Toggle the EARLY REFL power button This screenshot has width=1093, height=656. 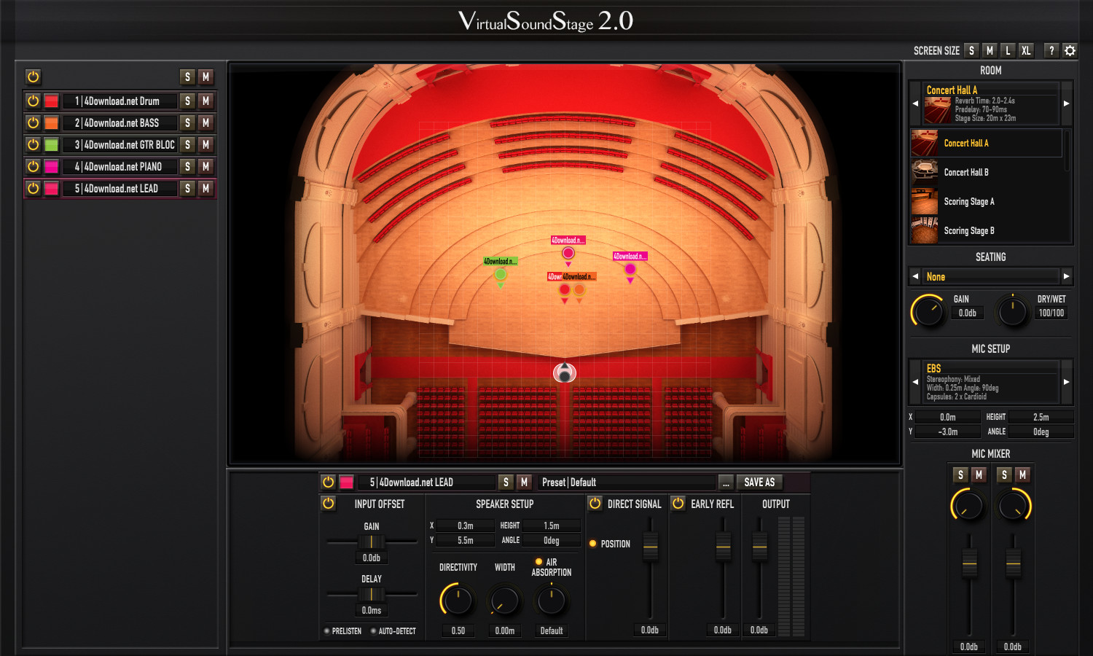678,503
